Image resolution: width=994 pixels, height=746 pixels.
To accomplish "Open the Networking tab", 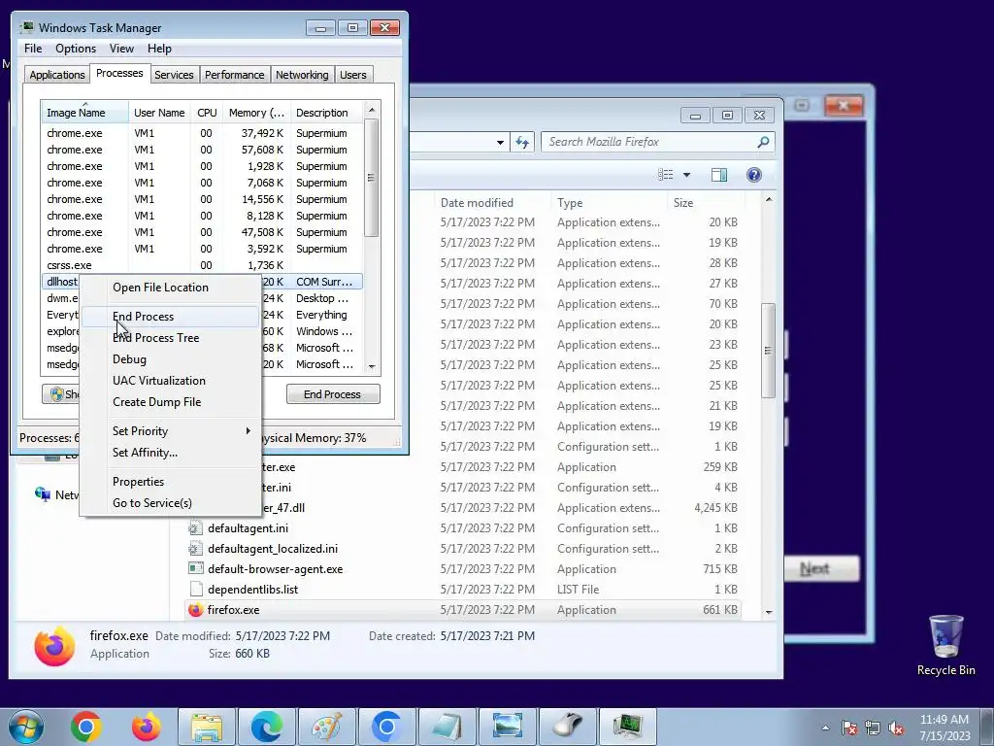I will tap(302, 75).
